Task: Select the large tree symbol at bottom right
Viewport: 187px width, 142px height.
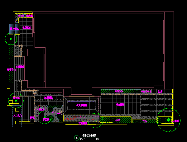Action: pos(169,120)
